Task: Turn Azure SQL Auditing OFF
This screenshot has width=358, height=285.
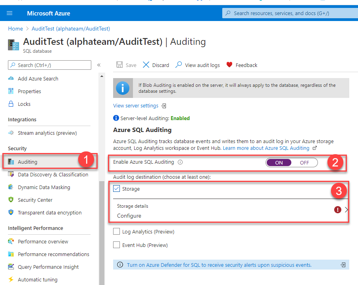Action: click(x=304, y=163)
